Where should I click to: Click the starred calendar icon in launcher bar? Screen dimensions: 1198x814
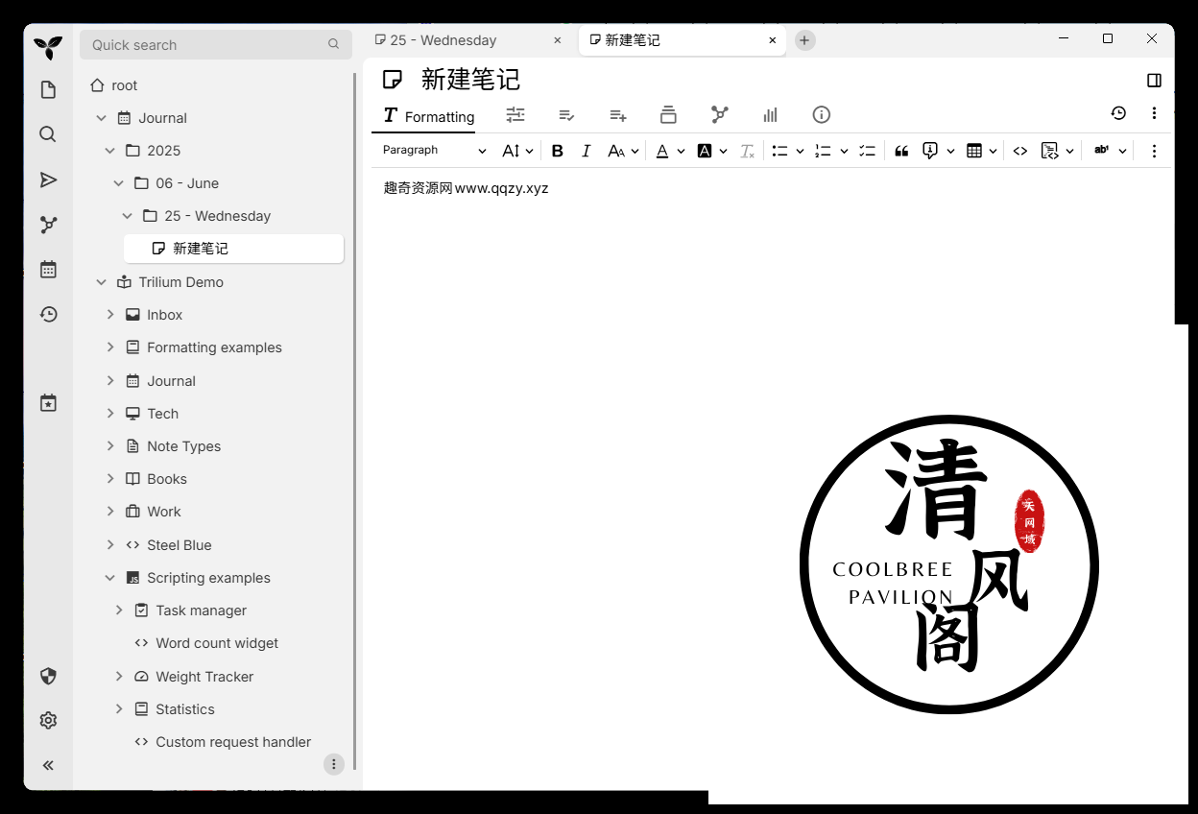click(48, 403)
